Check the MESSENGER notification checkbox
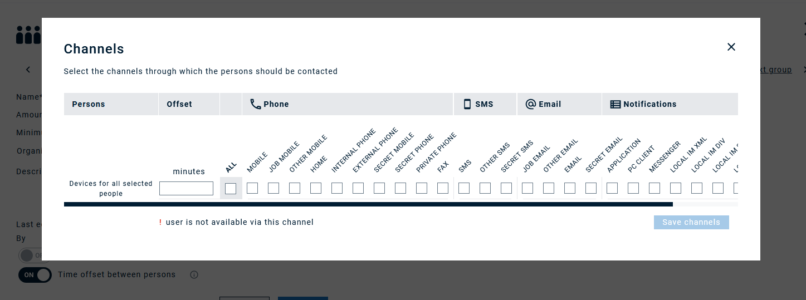 pos(654,188)
